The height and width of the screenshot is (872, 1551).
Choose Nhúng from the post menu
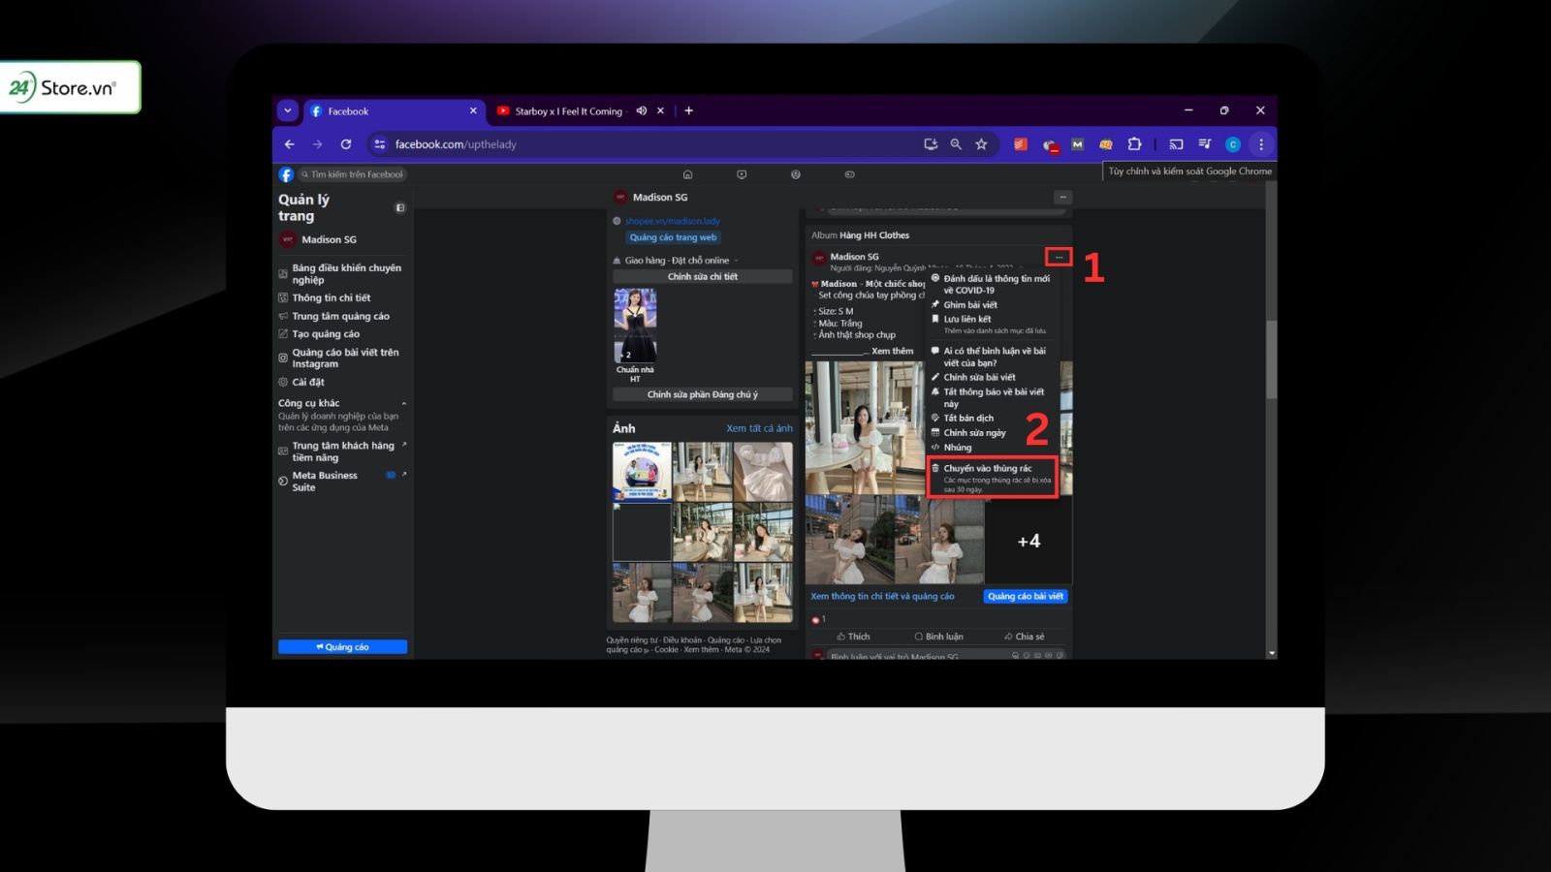point(958,448)
